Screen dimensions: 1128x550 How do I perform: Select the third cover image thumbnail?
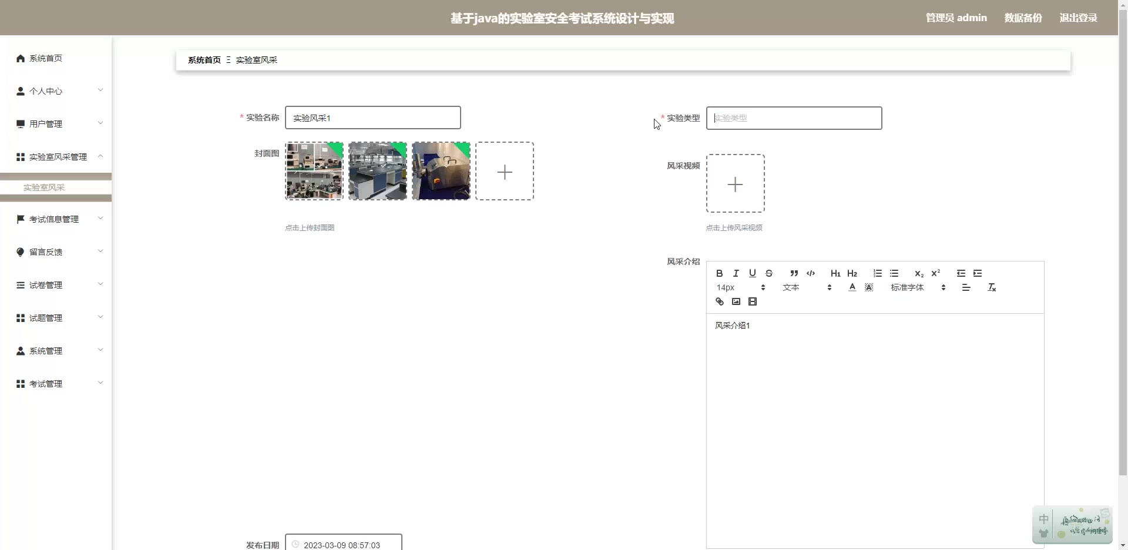click(x=441, y=171)
